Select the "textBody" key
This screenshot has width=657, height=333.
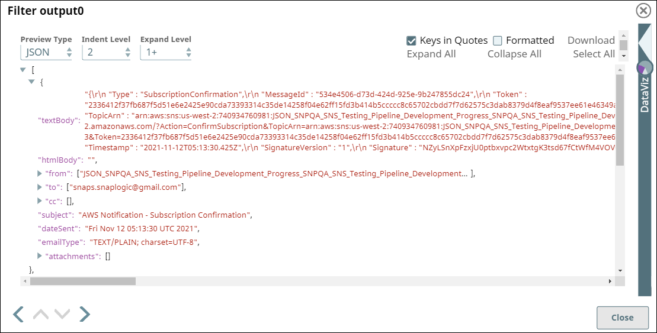59,121
